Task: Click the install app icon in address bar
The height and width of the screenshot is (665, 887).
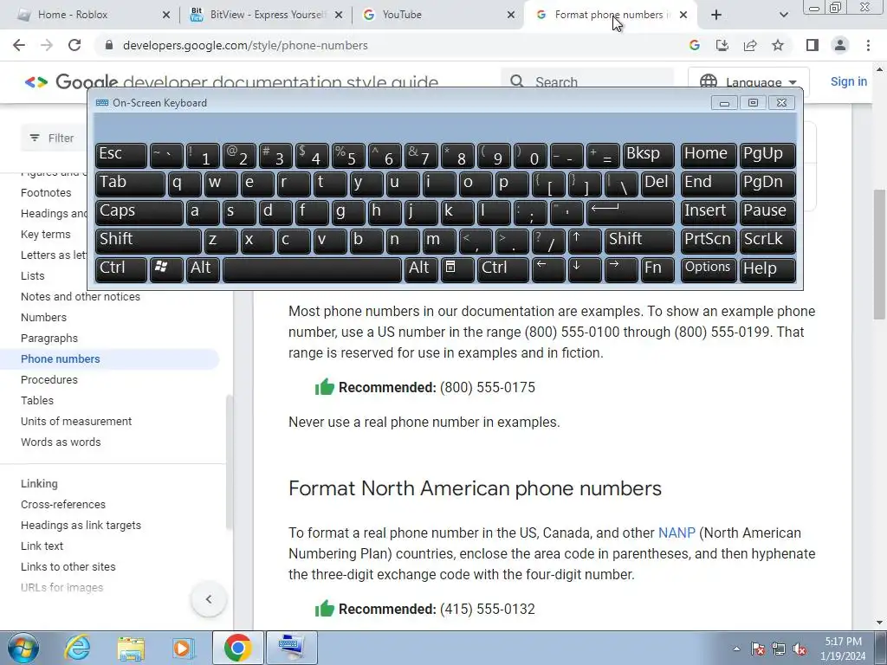Action: [722, 45]
